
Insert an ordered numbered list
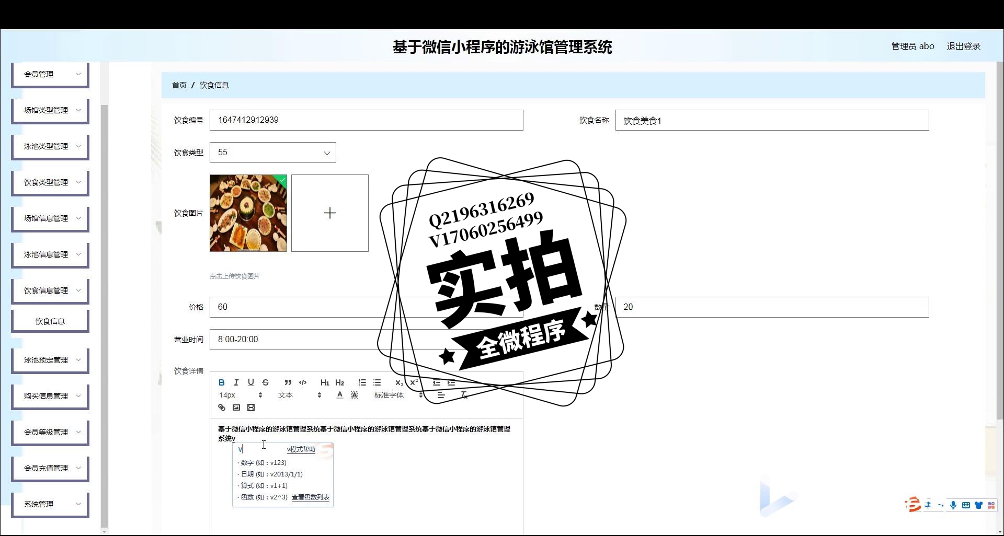tap(362, 382)
